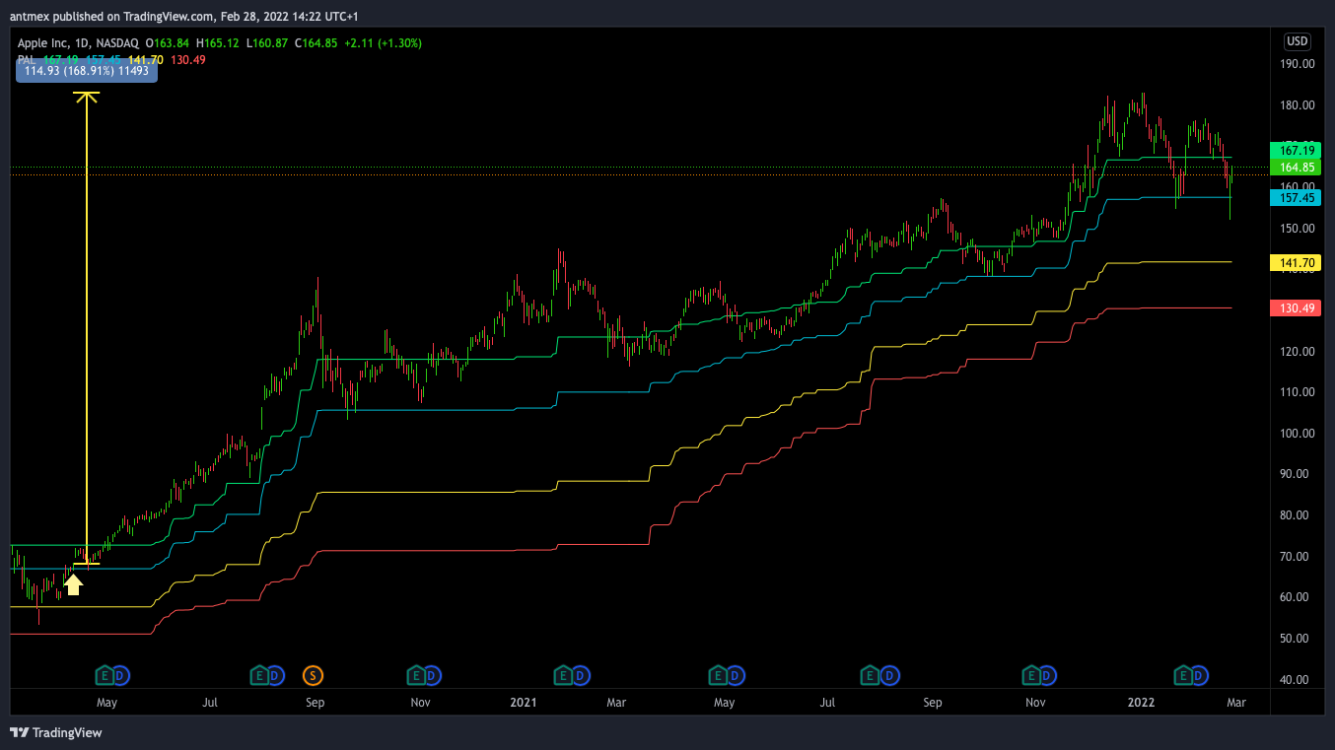Click the blue measurement label 114.93 (168.91%)

(x=87, y=72)
